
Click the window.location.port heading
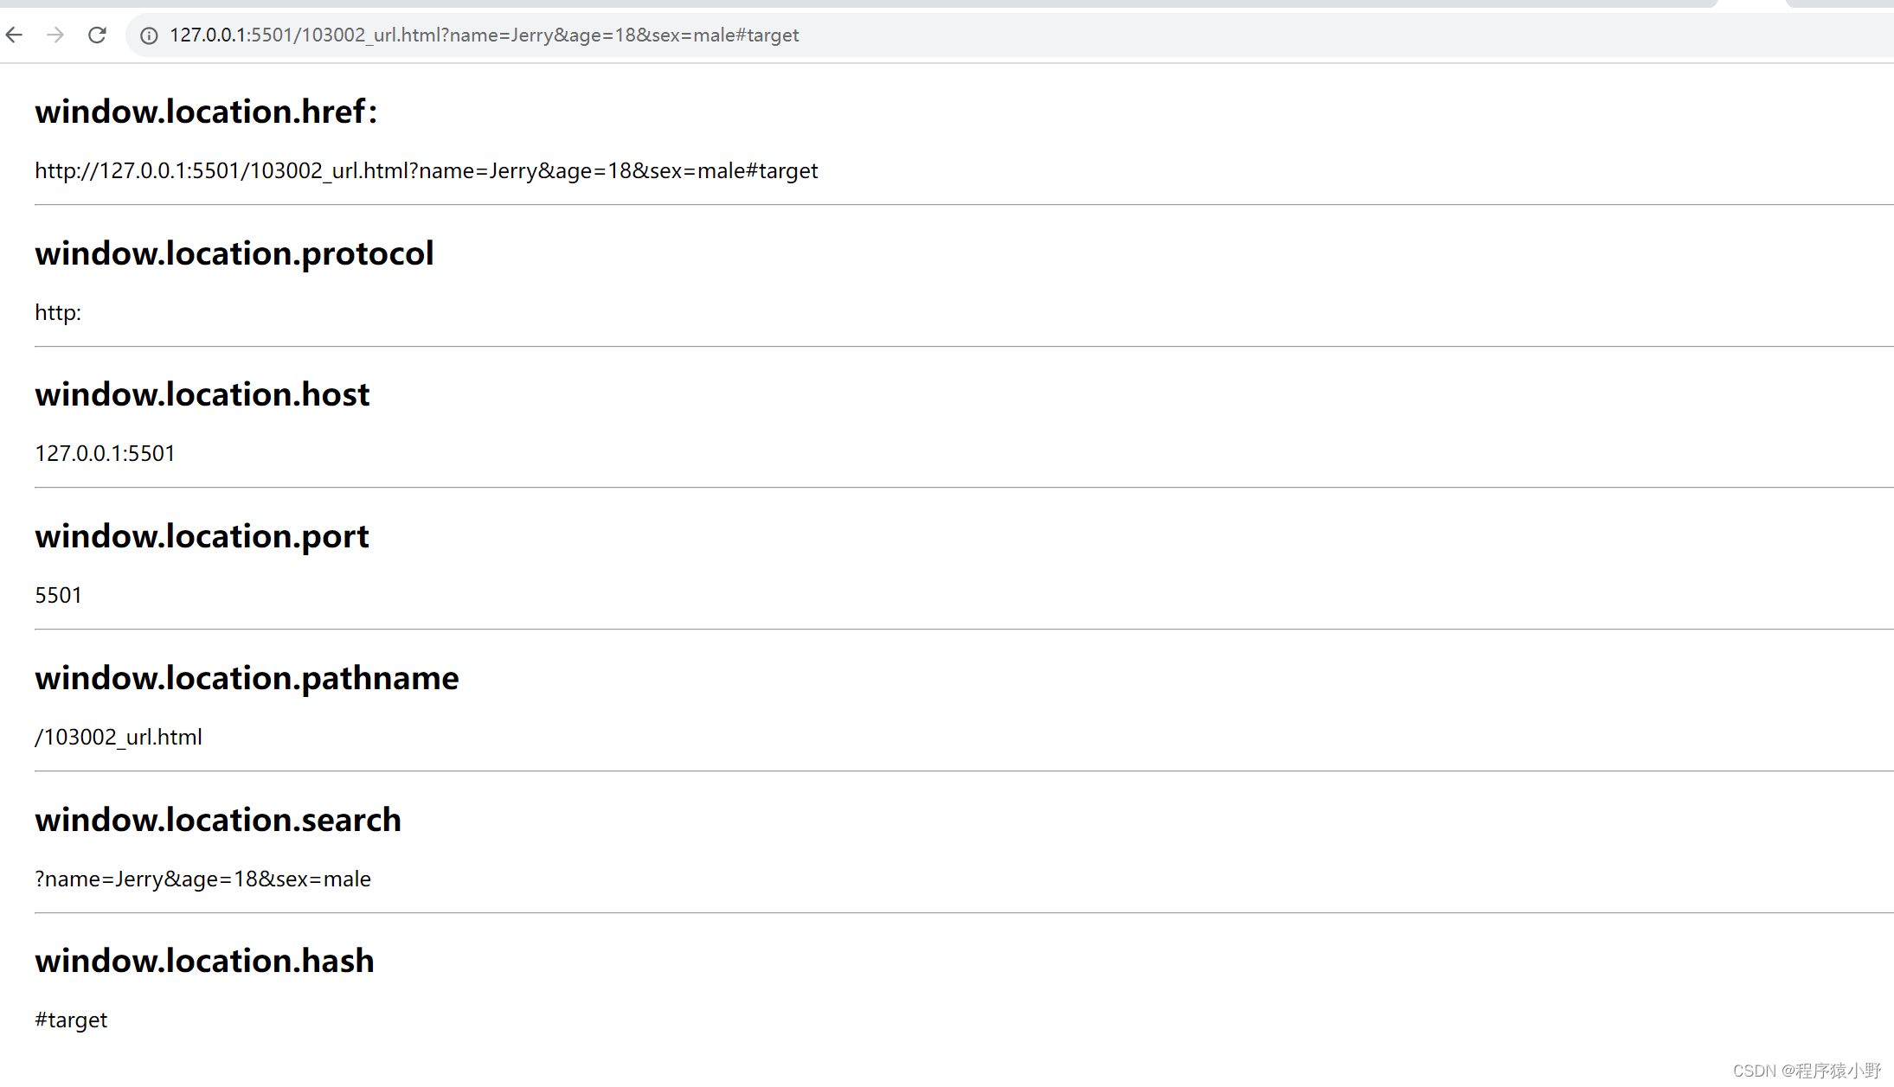tap(202, 536)
